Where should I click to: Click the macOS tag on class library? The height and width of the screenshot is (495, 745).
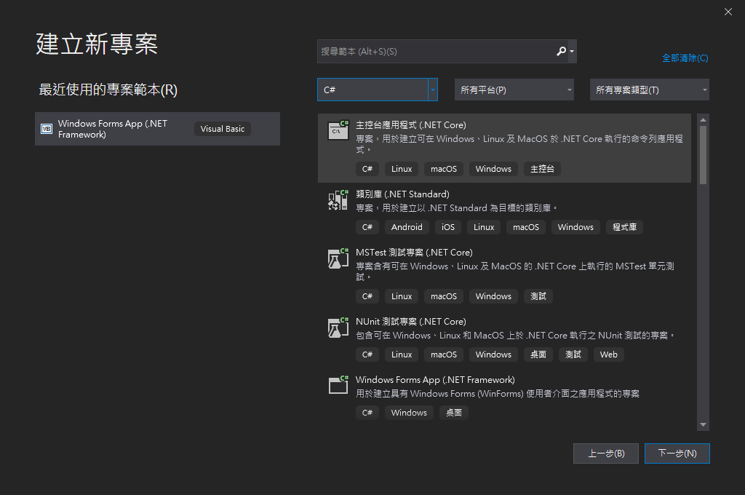526,227
